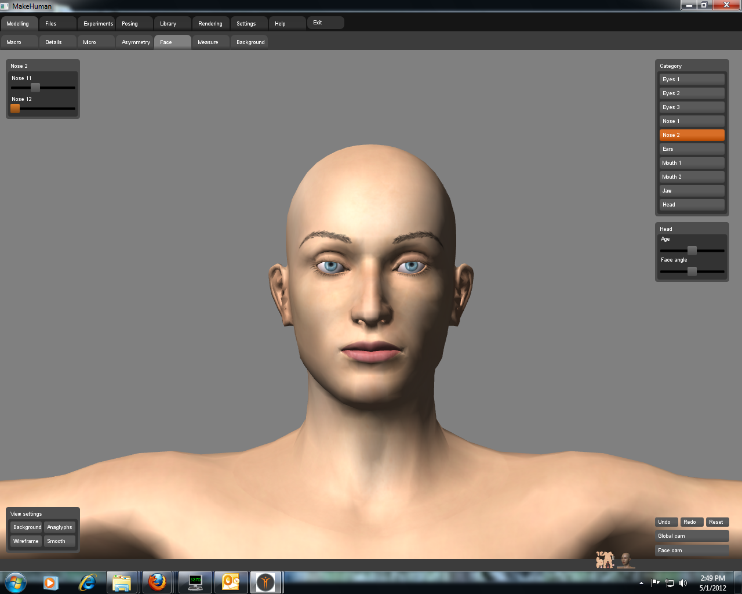The image size is (742, 594).
Task: Click the MakeHuman taskbar icon
Action: [x=266, y=582]
